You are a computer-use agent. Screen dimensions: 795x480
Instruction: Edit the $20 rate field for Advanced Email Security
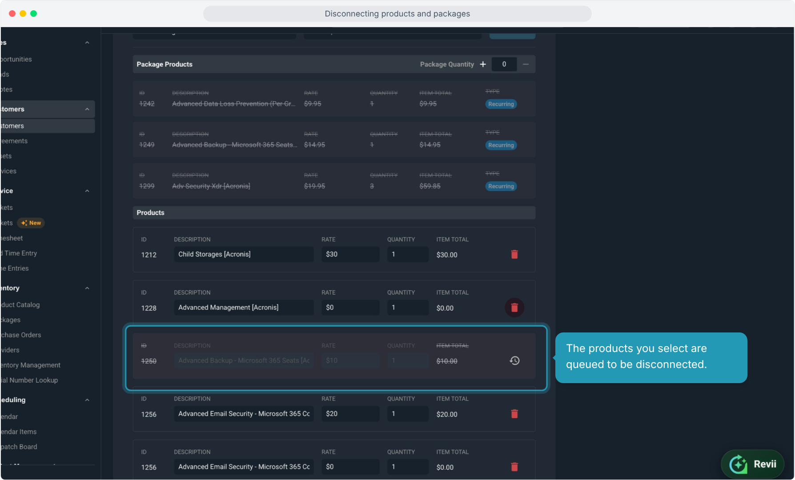(x=350, y=414)
